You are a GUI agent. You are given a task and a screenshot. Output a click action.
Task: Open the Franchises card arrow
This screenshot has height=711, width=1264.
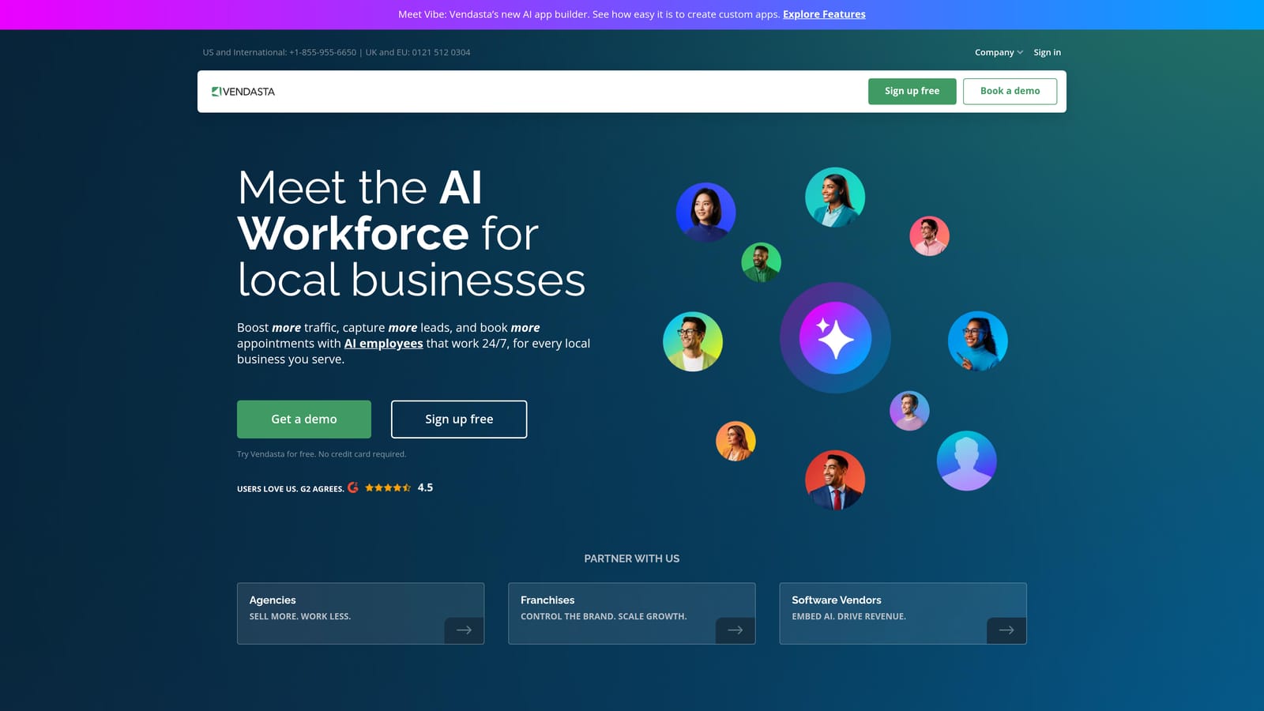[735, 630]
